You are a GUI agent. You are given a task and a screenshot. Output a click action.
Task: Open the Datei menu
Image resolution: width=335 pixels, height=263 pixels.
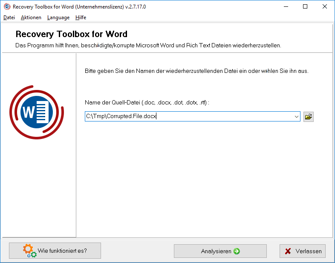click(x=9, y=17)
